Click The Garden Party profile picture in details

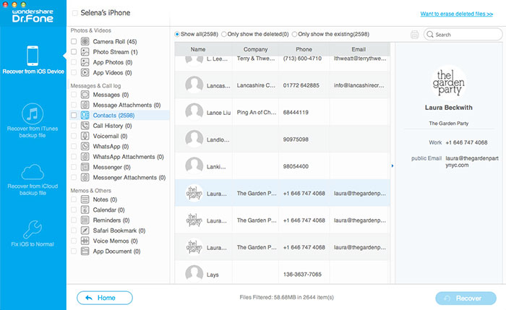point(449,82)
